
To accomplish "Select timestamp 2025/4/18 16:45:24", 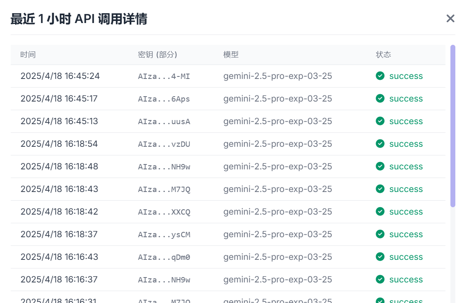I will pyautogui.click(x=60, y=76).
